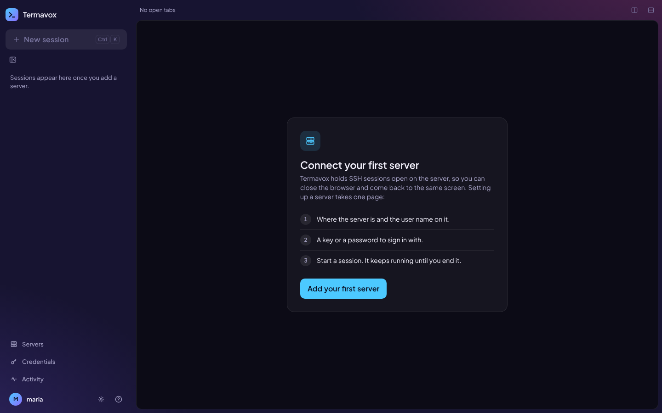Split the view vertically icon
Viewport: 662px width, 413px height.
click(634, 10)
